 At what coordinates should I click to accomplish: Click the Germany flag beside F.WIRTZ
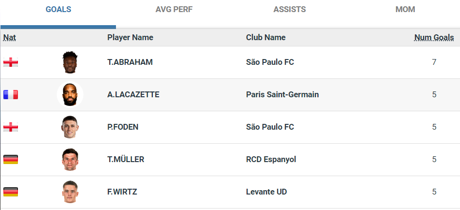coord(11,192)
